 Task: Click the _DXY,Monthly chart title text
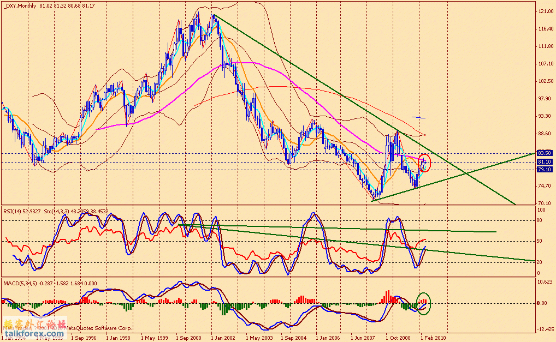tap(20, 5)
